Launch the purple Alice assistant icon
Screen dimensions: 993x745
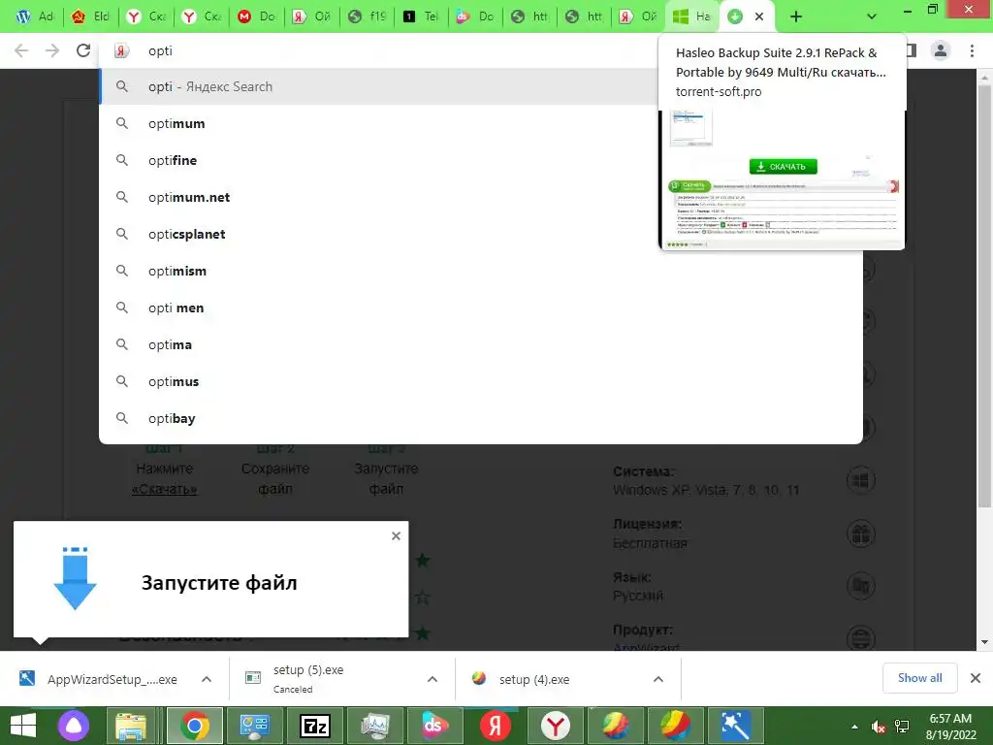coord(74,726)
